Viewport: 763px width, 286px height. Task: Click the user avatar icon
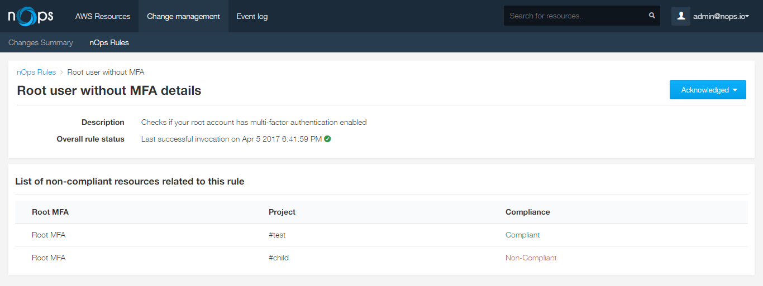click(681, 16)
